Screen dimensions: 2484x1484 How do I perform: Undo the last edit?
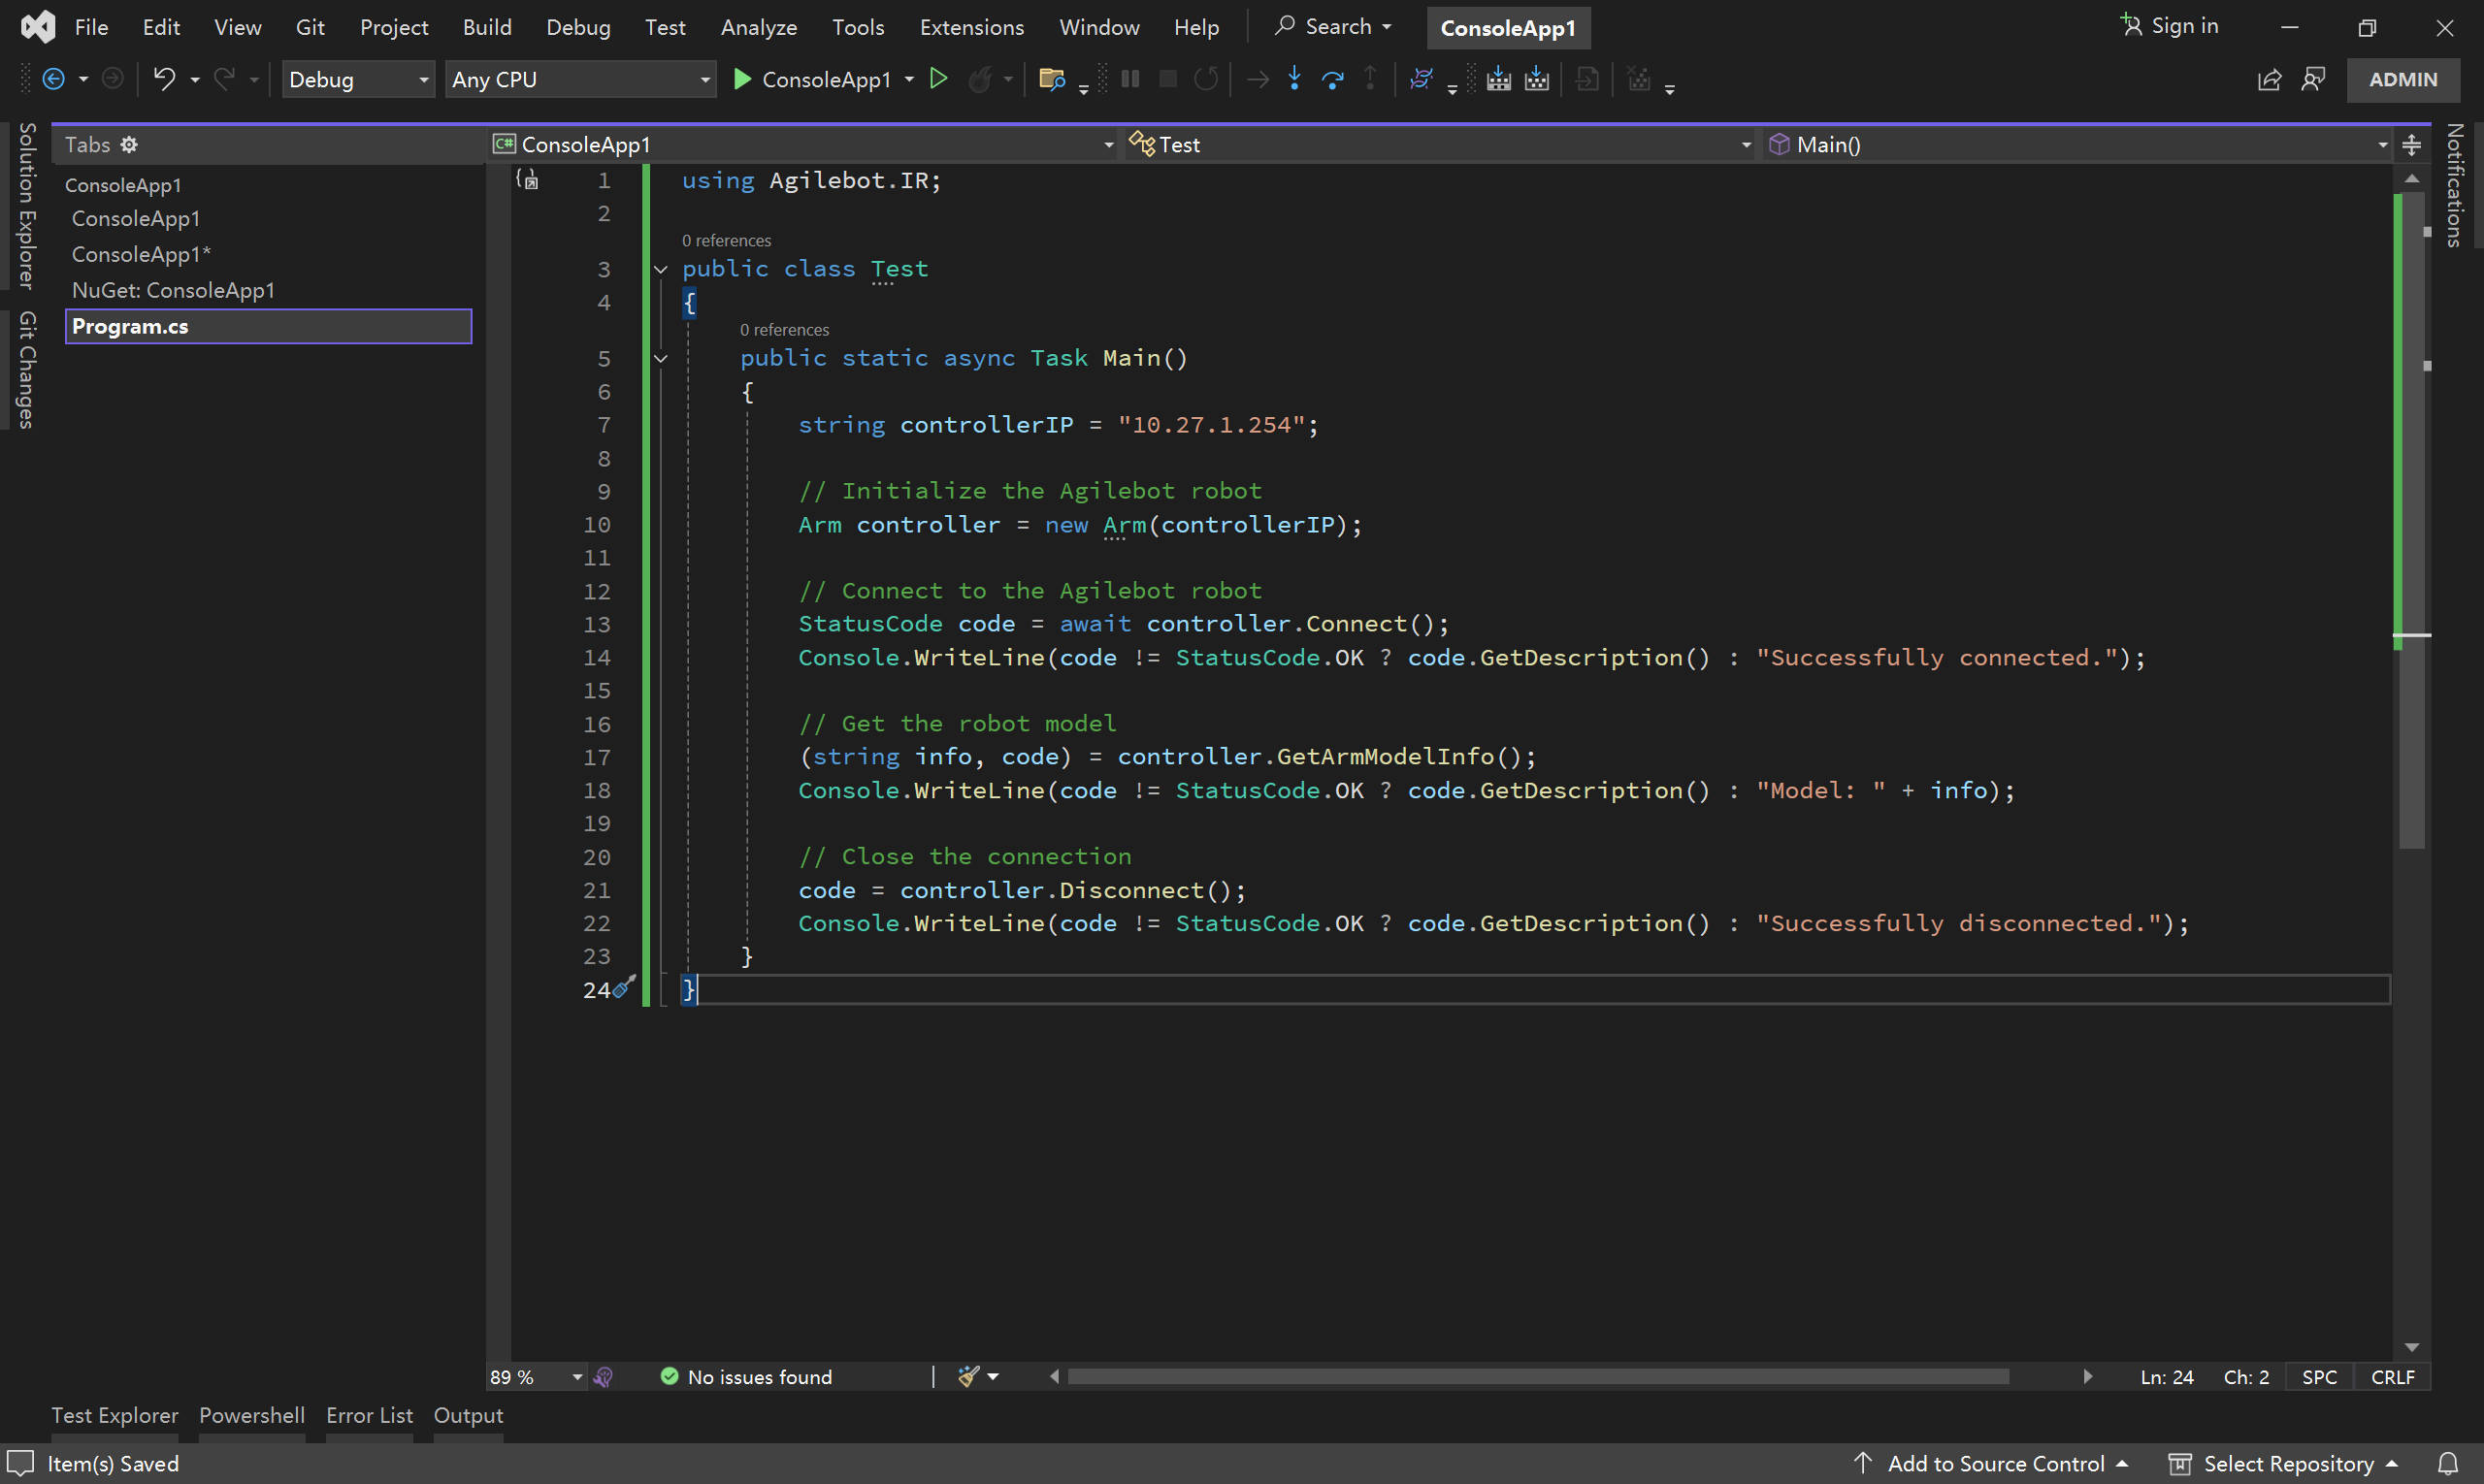click(x=164, y=79)
